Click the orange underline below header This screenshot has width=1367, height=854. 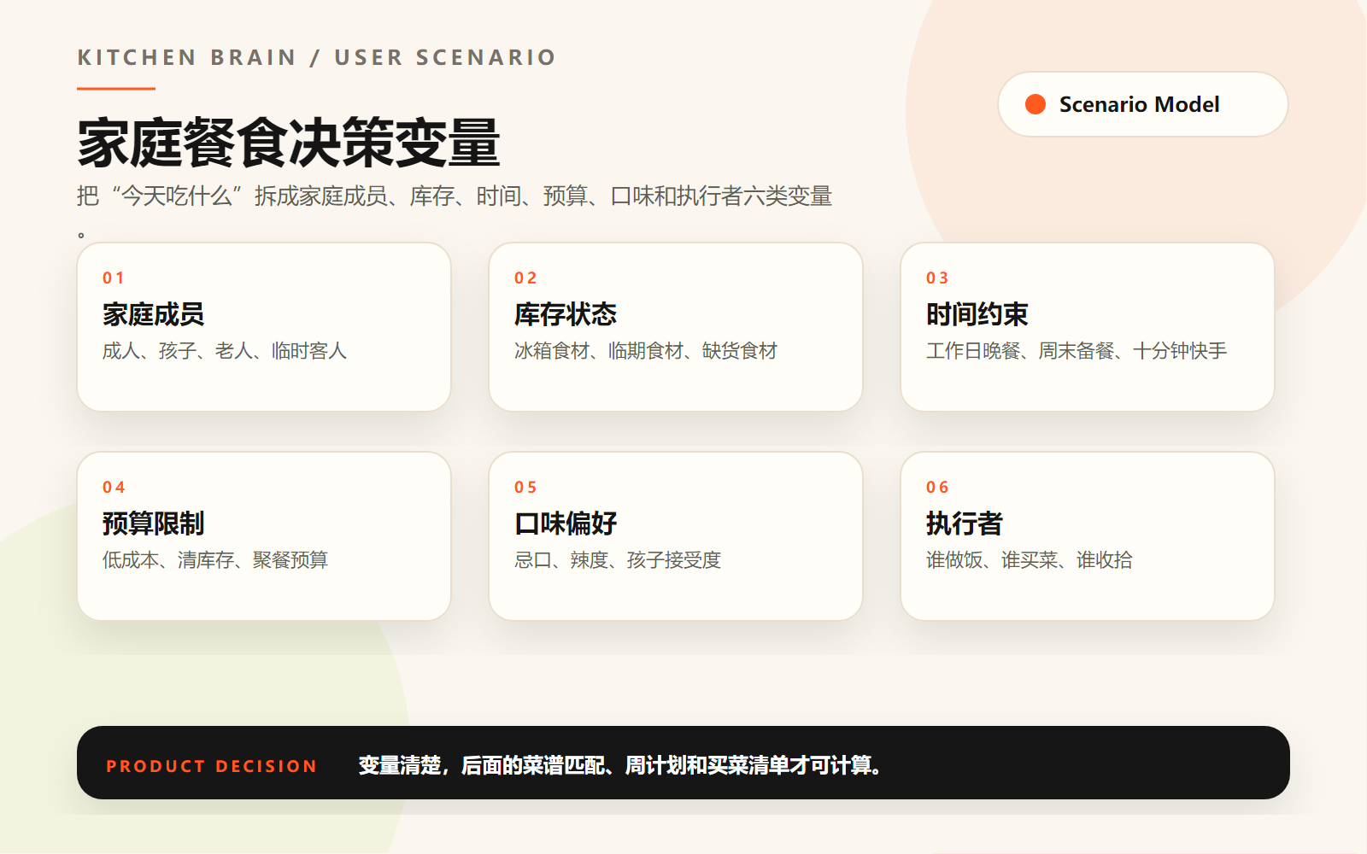116,88
